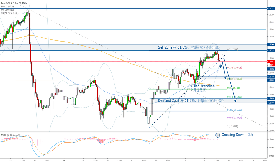Click the 0.236(1.16703) Fibonacci level label

click(235, 67)
